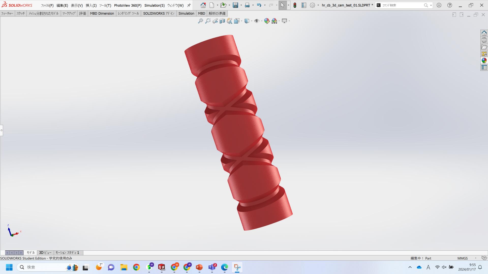The height and width of the screenshot is (274, 488).
Task: Click the SOLIDWORKS Home icon
Action: [203, 5]
